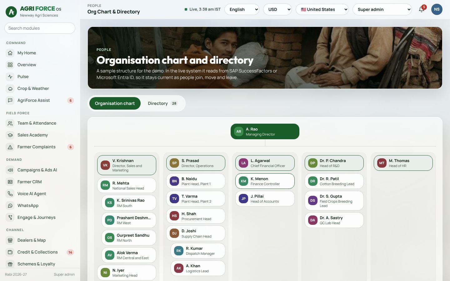The height and width of the screenshot is (281, 450).
Task: Click the DP avatar of Dr. P. Chandra
Action: [x=312, y=163]
